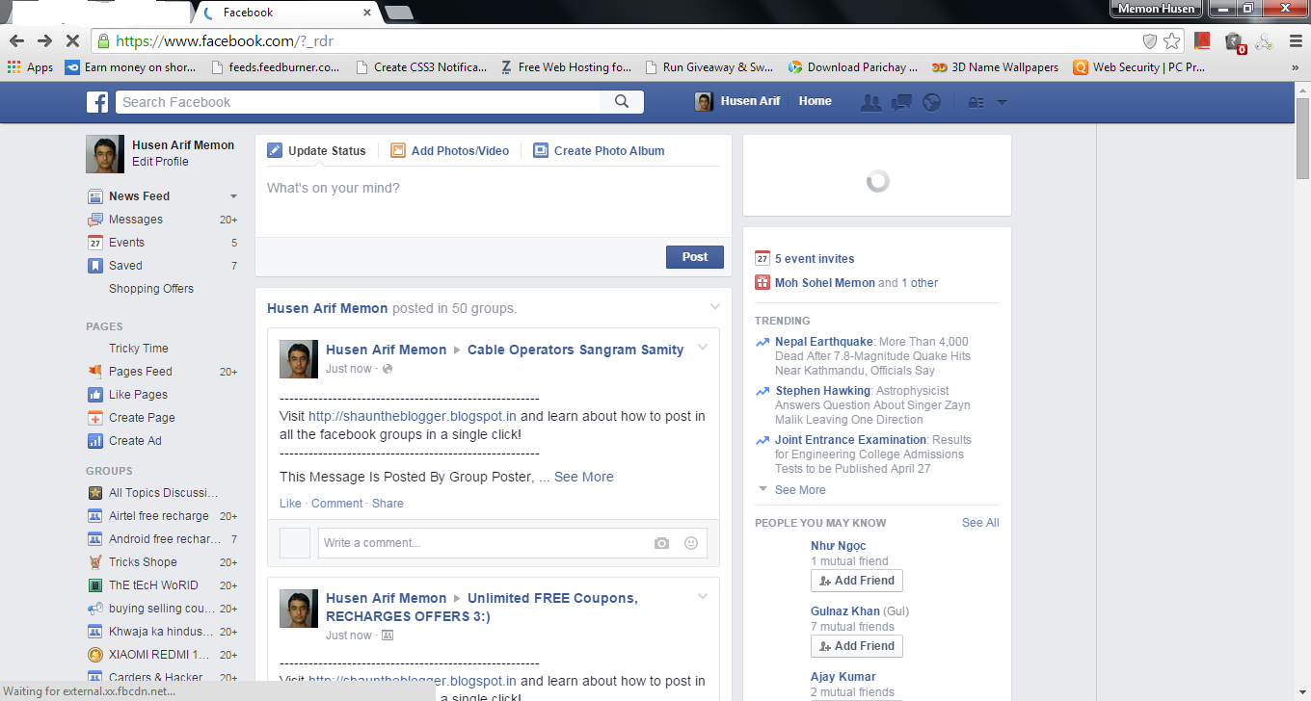Click the camera icon in comment box
This screenshot has height=701, width=1311.
click(661, 543)
